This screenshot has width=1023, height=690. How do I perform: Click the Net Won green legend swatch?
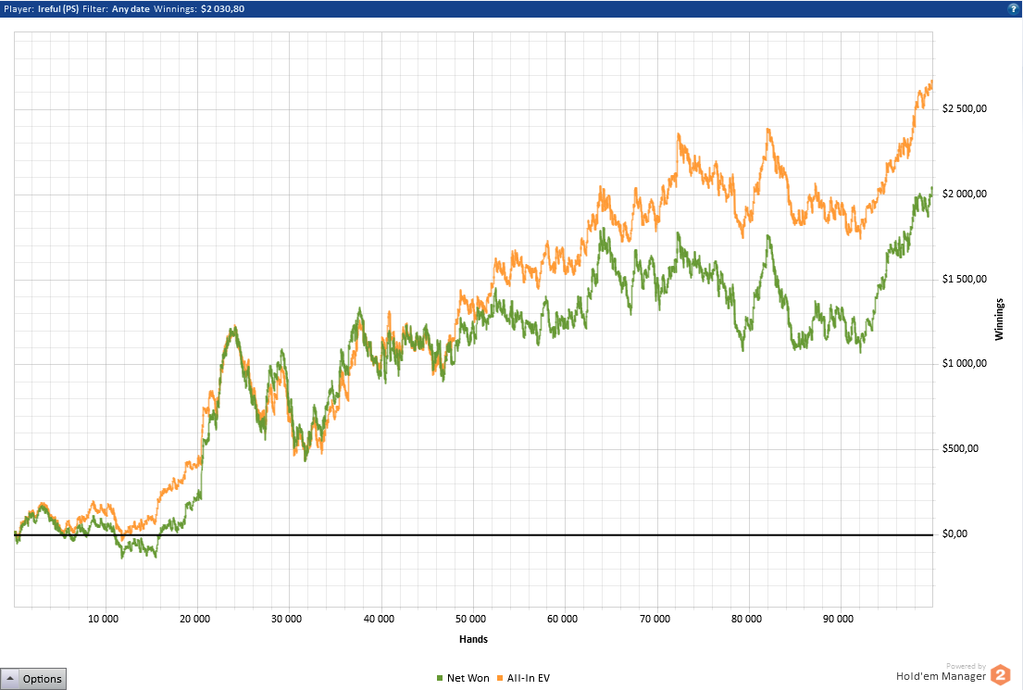[x=440, y=678]
